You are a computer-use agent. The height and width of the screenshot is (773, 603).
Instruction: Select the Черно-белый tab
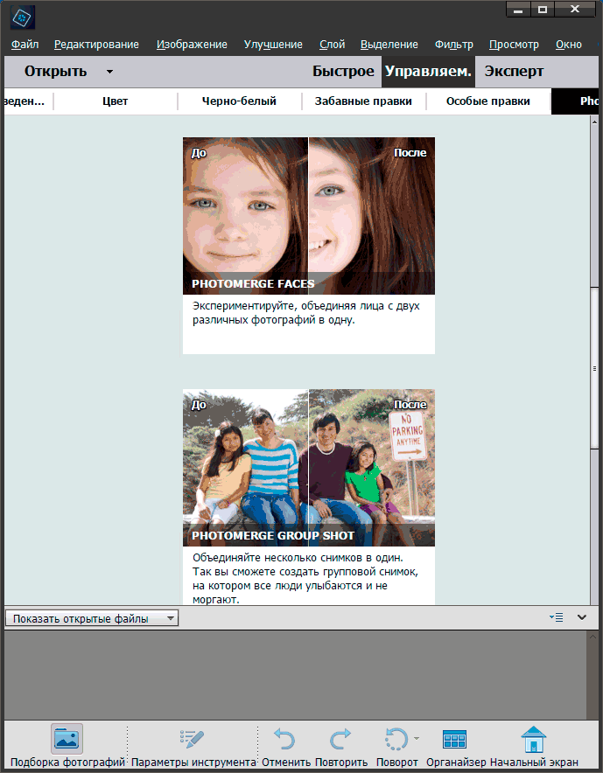239,101
